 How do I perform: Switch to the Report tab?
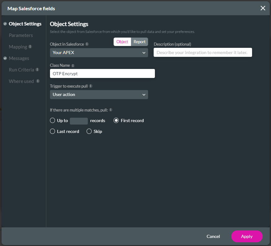pos(139,41)
